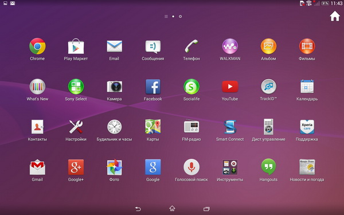
Task: Tap the home button in navigation bar
Action: (x=172, y=208)
